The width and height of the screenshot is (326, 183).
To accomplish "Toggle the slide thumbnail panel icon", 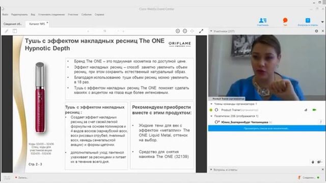I will pos(15,31).
